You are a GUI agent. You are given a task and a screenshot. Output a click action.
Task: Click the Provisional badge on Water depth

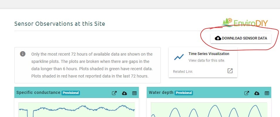click(x=184, y=93)
